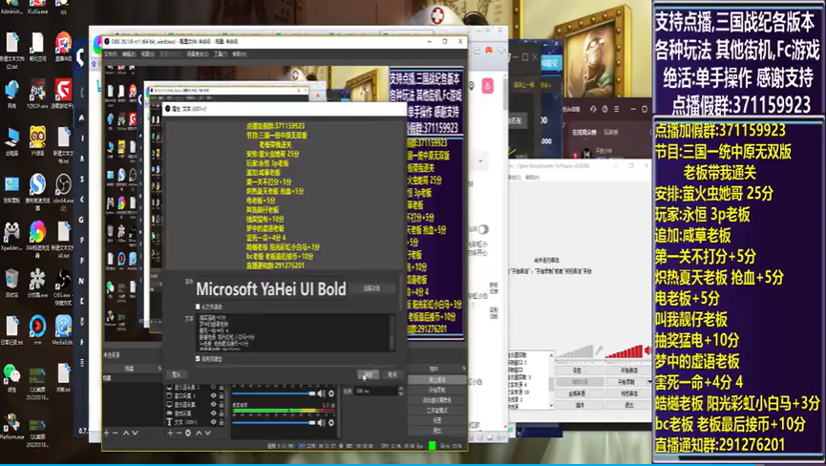
Task: Click pink share icon in browser window
Action: pyautogui.click(x=488, y=86)
